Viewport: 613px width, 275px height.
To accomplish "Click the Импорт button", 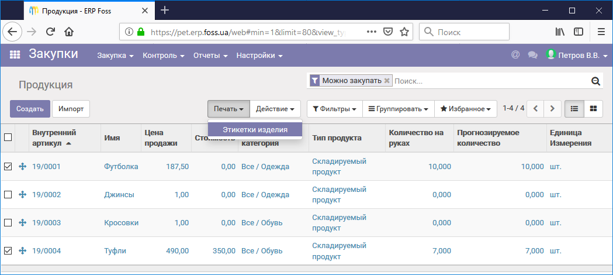I will (x=71, y=109).
